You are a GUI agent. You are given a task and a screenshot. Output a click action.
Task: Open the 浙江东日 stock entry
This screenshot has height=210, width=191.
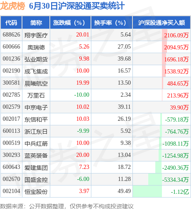(x=36, y=132)
